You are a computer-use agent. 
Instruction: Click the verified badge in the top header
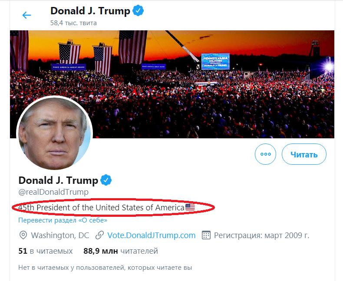pyautogui.click(x=138, y=11)
